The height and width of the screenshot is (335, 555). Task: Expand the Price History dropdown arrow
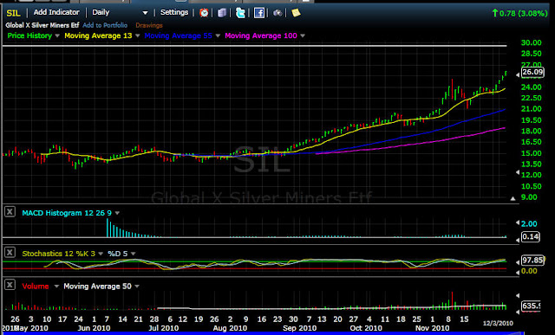point(57,35)
